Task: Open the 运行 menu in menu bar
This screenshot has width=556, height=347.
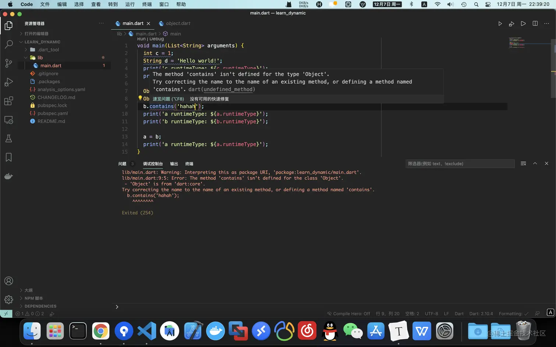Action: (130, 4)
